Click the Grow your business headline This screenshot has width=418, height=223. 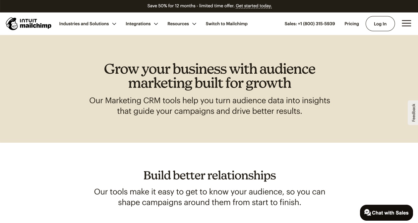(x=209, y=76)
